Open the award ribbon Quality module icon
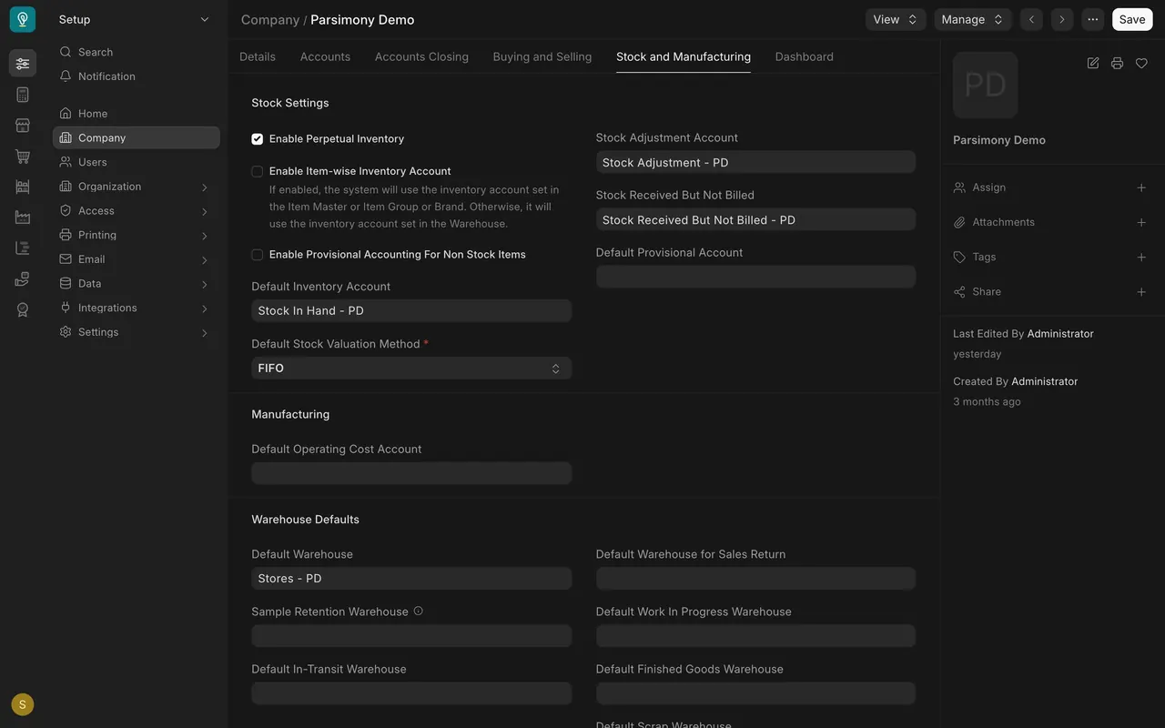 click(x=23, y=309)
